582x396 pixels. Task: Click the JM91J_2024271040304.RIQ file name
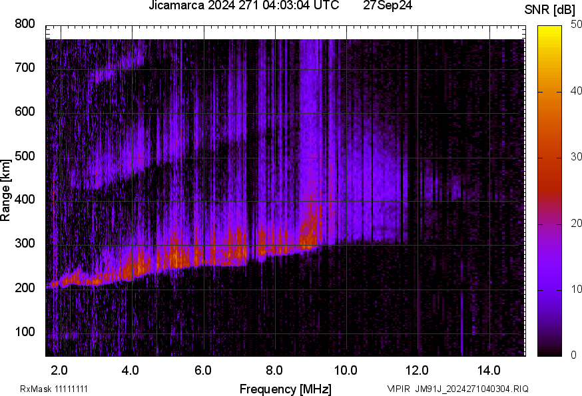471,389
